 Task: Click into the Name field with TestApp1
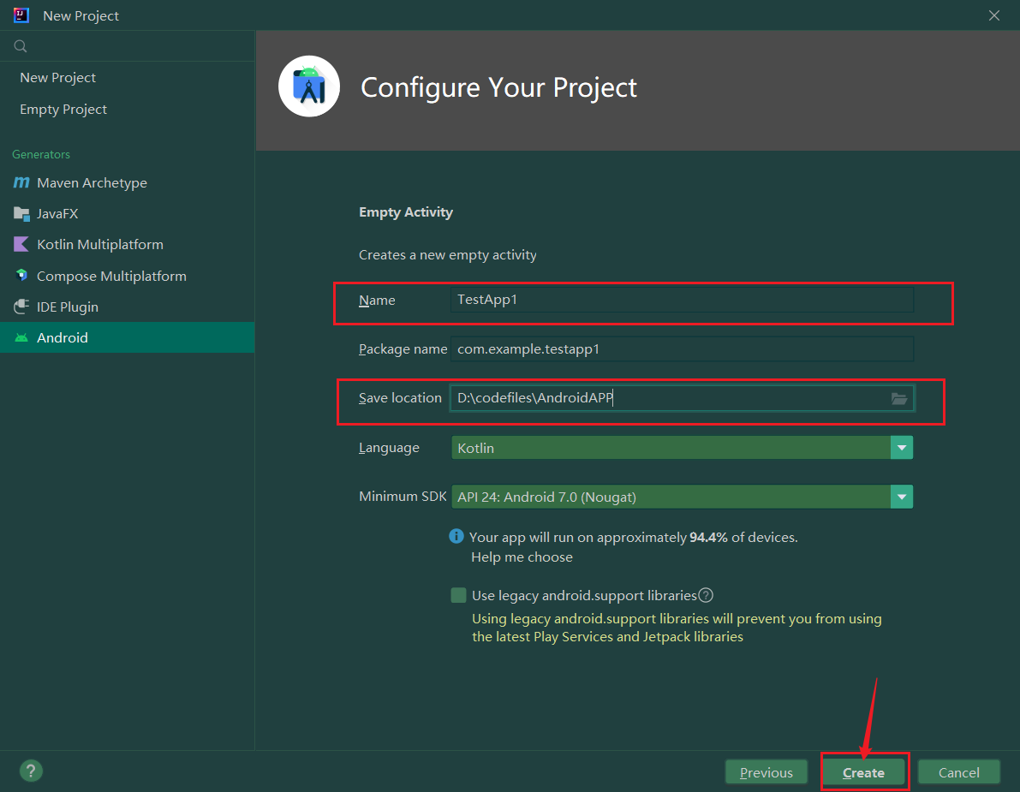(x=682, y=300)
